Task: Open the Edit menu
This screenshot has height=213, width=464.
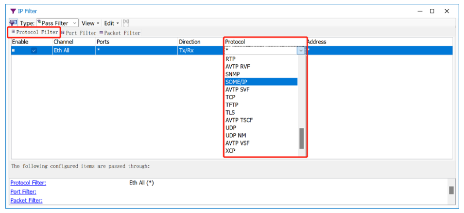Action: [111, 23]
